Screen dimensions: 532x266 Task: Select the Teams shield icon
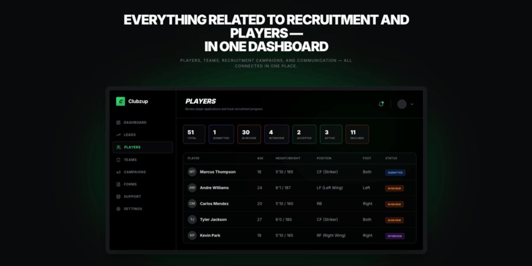coord(118,160)
